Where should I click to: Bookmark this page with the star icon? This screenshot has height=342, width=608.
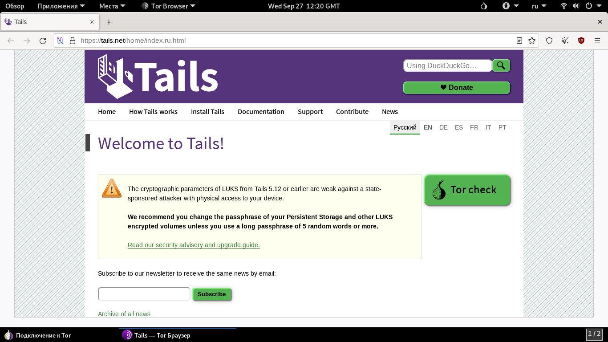coord(532,41)
